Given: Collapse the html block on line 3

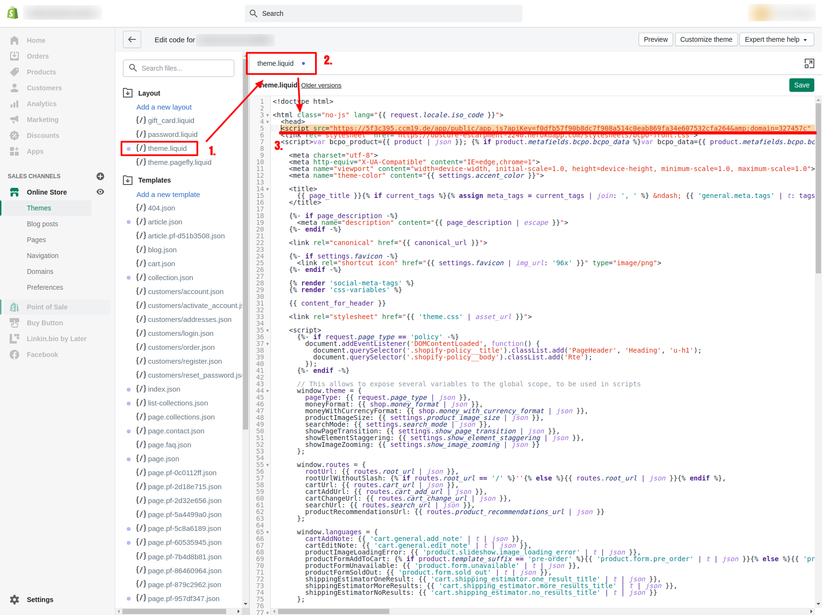Looking at the screenshot, I should tap(267, 115).
